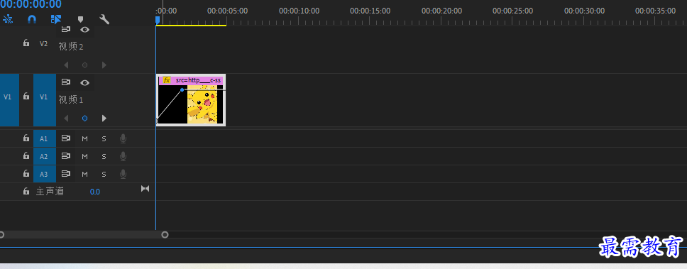Enable voice-over record on A1
687x269 pixels.
click(x=123, y=138)
